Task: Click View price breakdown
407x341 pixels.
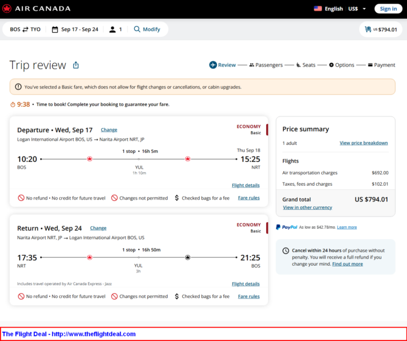Action: point(364,143)
